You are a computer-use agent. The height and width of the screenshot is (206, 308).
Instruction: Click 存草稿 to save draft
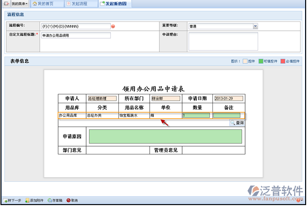[55, 200]
